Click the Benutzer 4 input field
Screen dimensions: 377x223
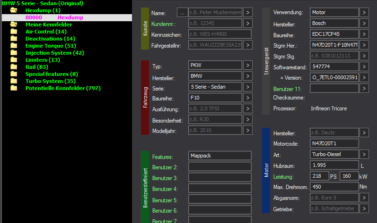coord(220,188)
